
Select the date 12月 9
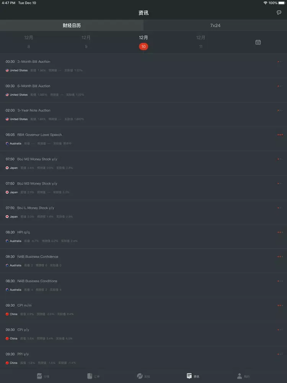pyautogui.click(x=86, y=42)
